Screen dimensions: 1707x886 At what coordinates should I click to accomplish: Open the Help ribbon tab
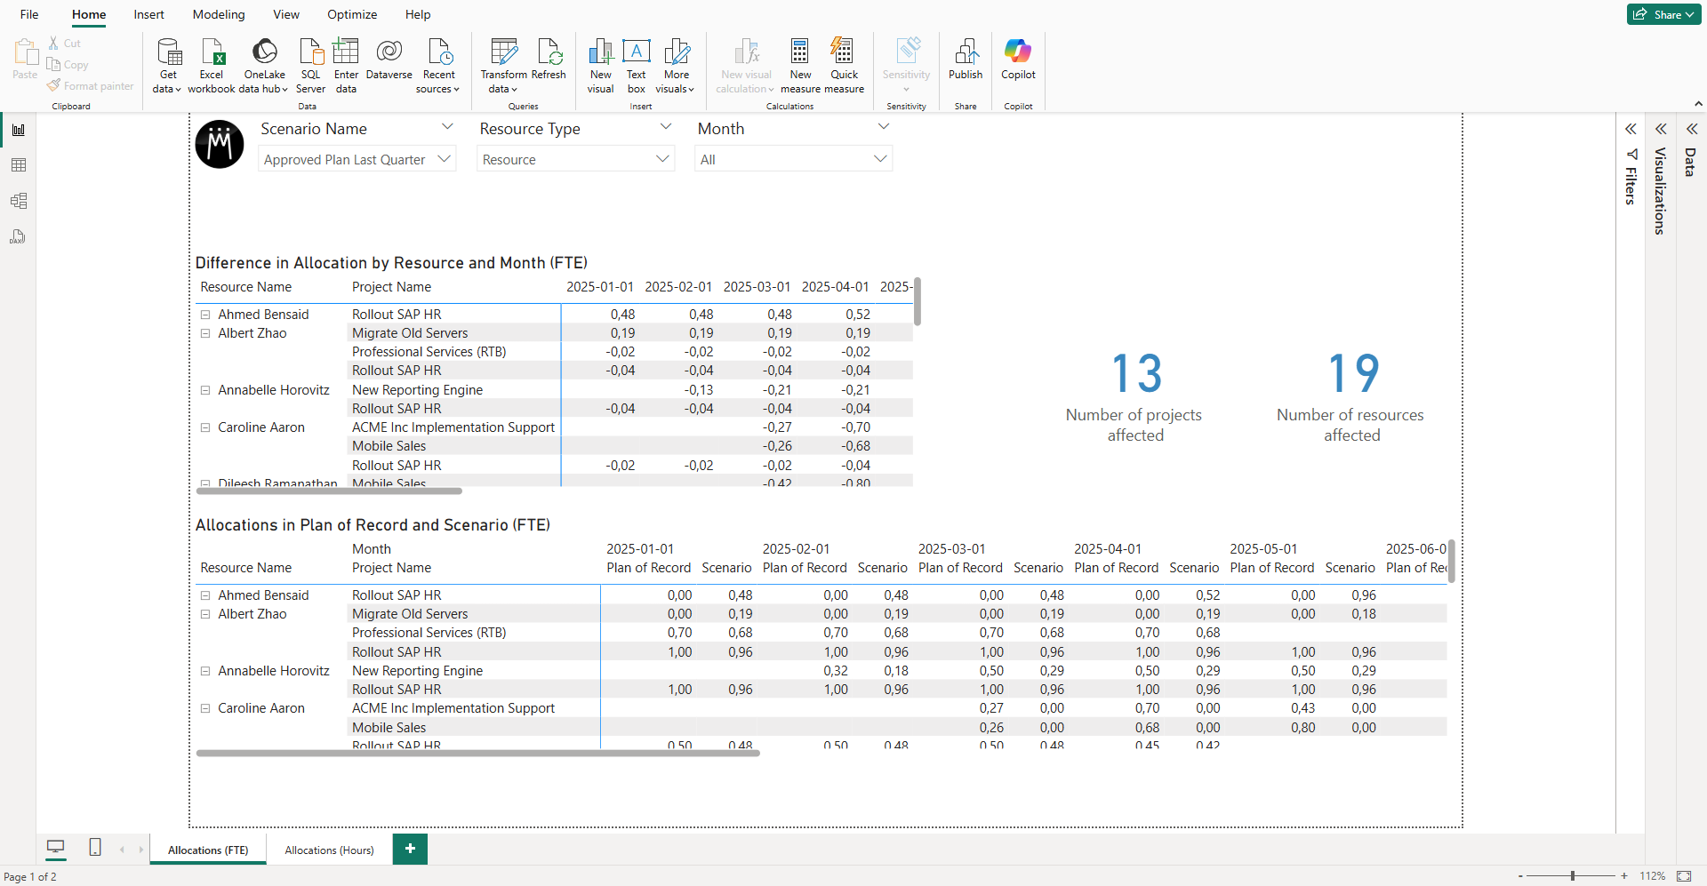[x=418, y=14]
